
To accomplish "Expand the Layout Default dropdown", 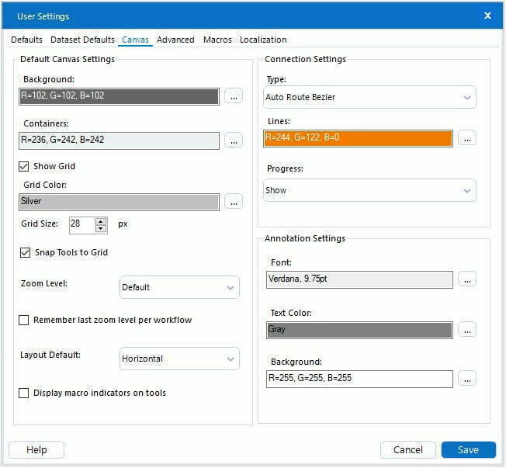I will (179, 359).
